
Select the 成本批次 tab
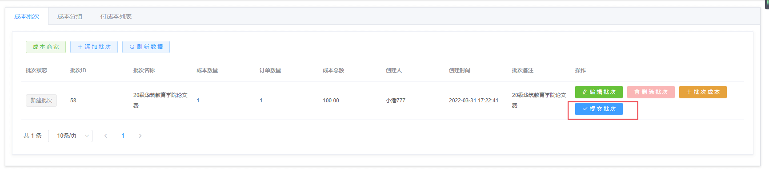[x=27, y=16]
